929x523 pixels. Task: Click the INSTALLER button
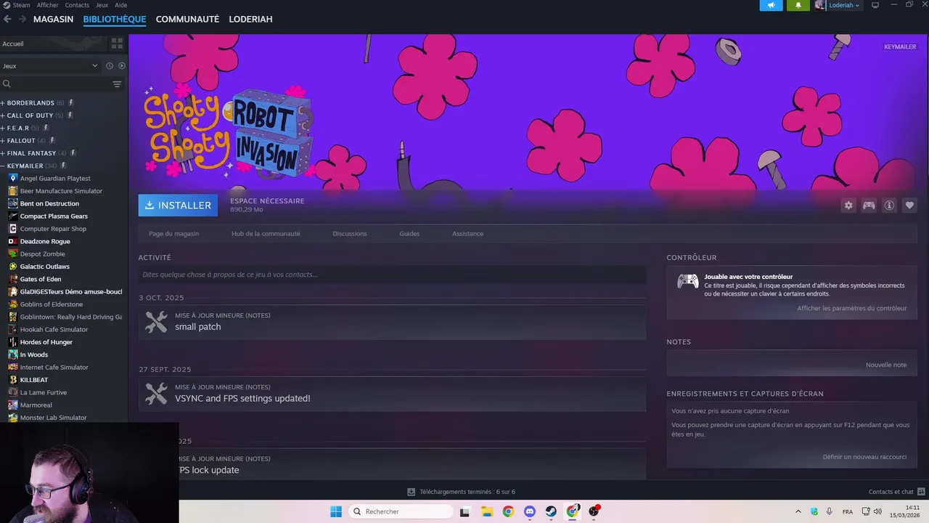[178, 205]
